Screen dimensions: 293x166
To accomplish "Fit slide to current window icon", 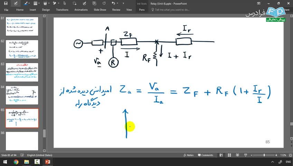I will pos(290,155).
